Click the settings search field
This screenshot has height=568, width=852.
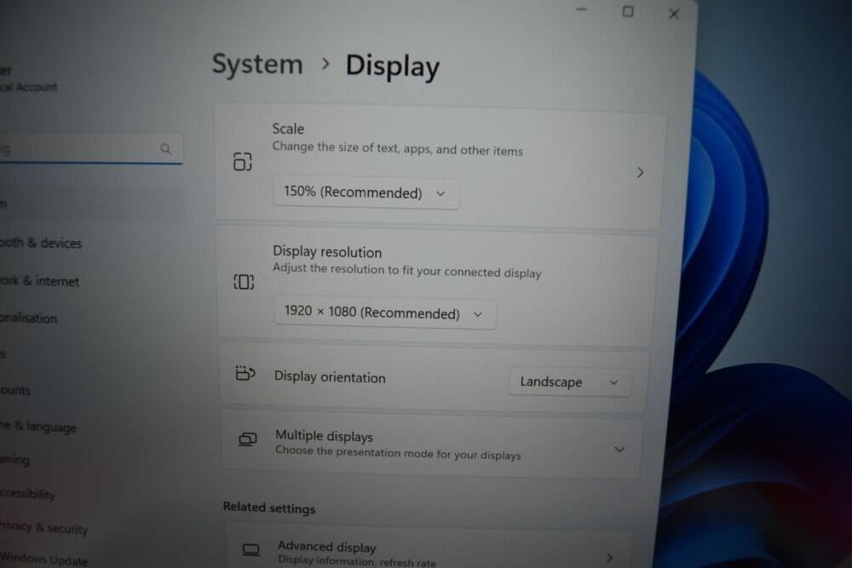90,149
